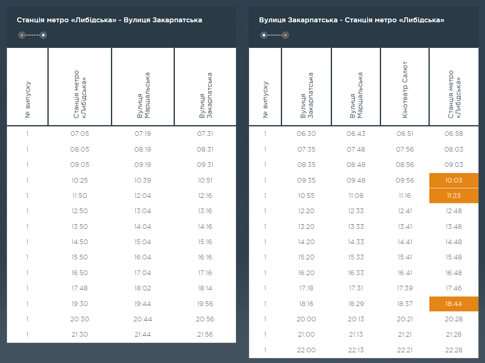The height and width of the screenshot is (363, 485).
Task: Select the highlighted 10:03 arrival cell
Action: (x=453, y=180)
